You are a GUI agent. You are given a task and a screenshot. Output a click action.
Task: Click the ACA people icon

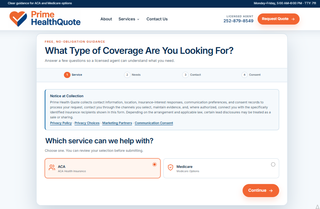click(52, 168)
